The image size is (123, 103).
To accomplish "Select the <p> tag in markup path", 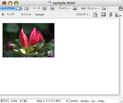I will click(x=93, y=101).
